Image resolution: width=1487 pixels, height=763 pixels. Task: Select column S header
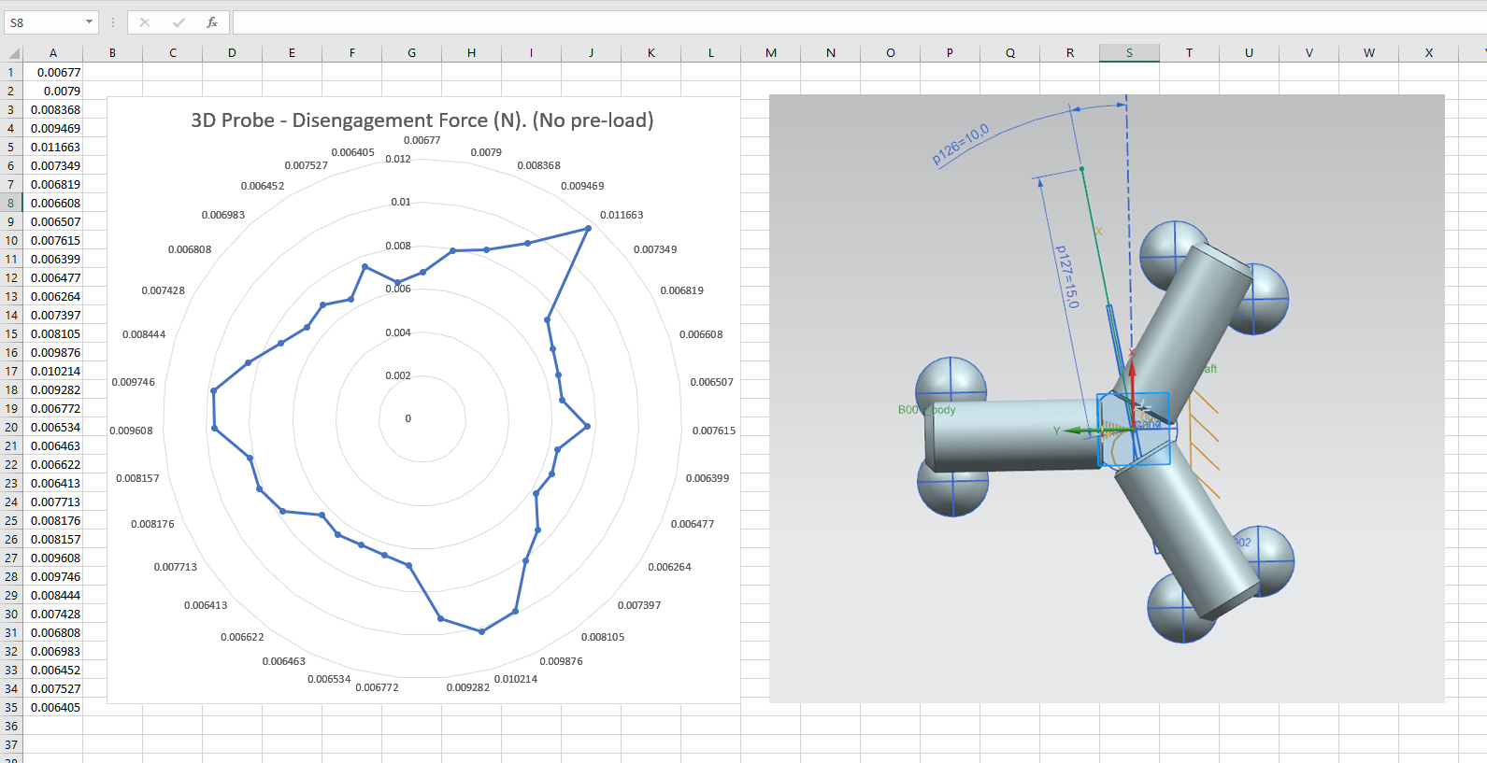[1129, 52]
